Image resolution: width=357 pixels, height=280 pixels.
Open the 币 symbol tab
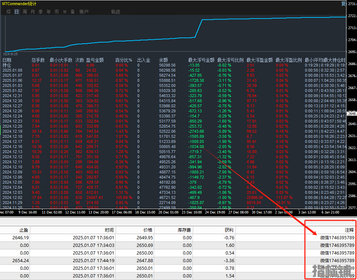click(56, 12)
